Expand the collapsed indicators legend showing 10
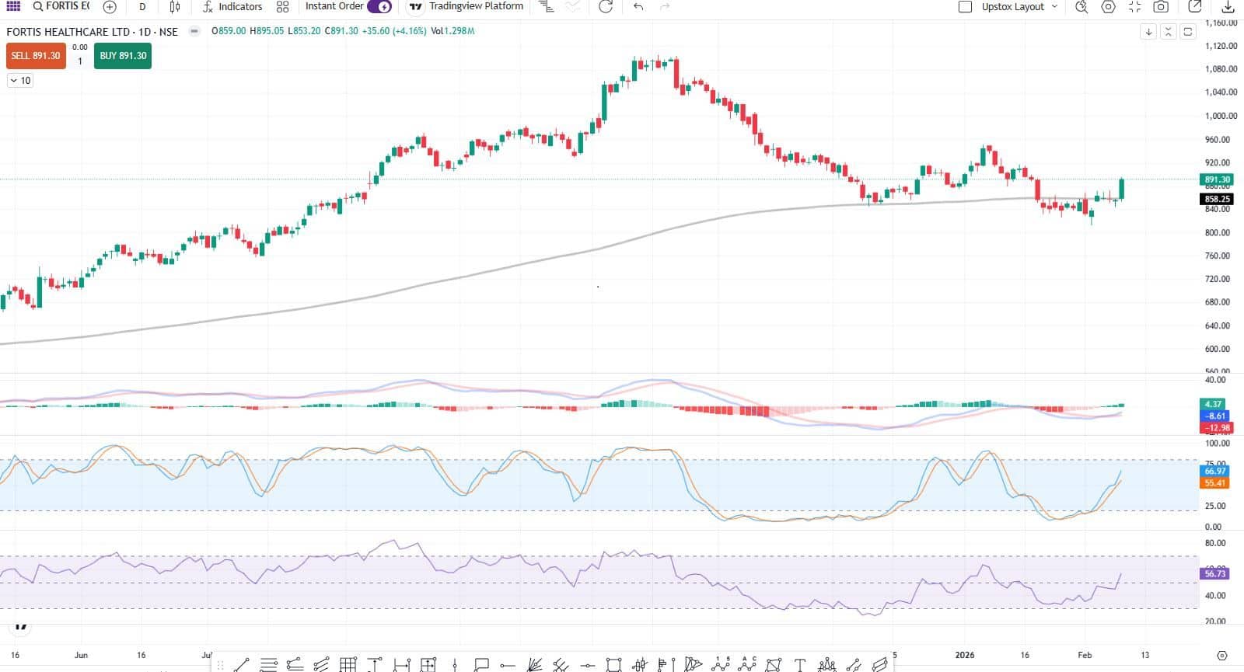This screenshot has width=1244, height=672. point(20,81)
